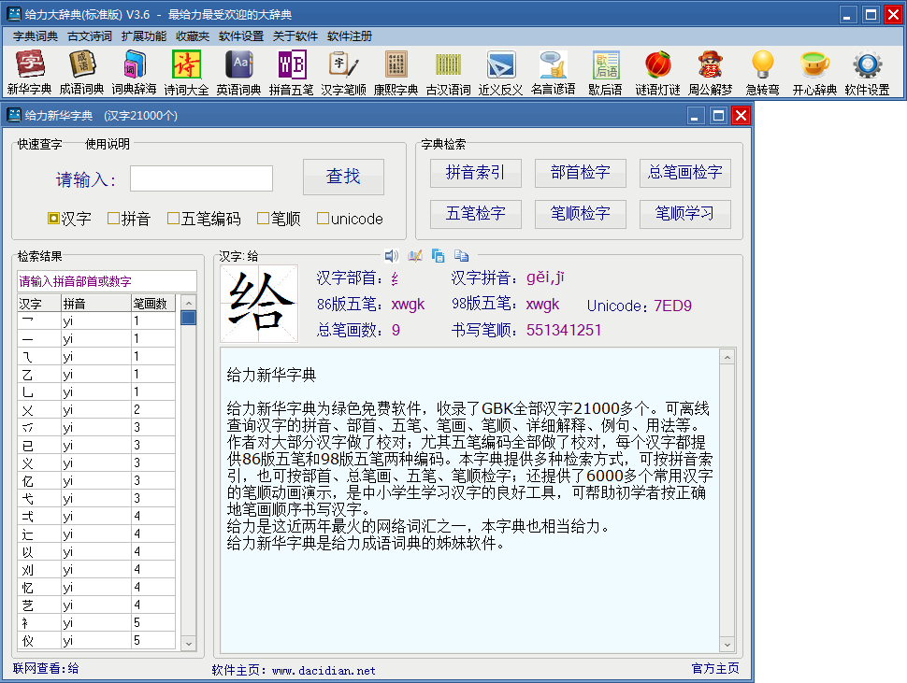Image resolution: width=907 pixels, height=683 pixels.
Task: Open the 康熙字典 toolbar icon
Action: [x=396, y=72]
